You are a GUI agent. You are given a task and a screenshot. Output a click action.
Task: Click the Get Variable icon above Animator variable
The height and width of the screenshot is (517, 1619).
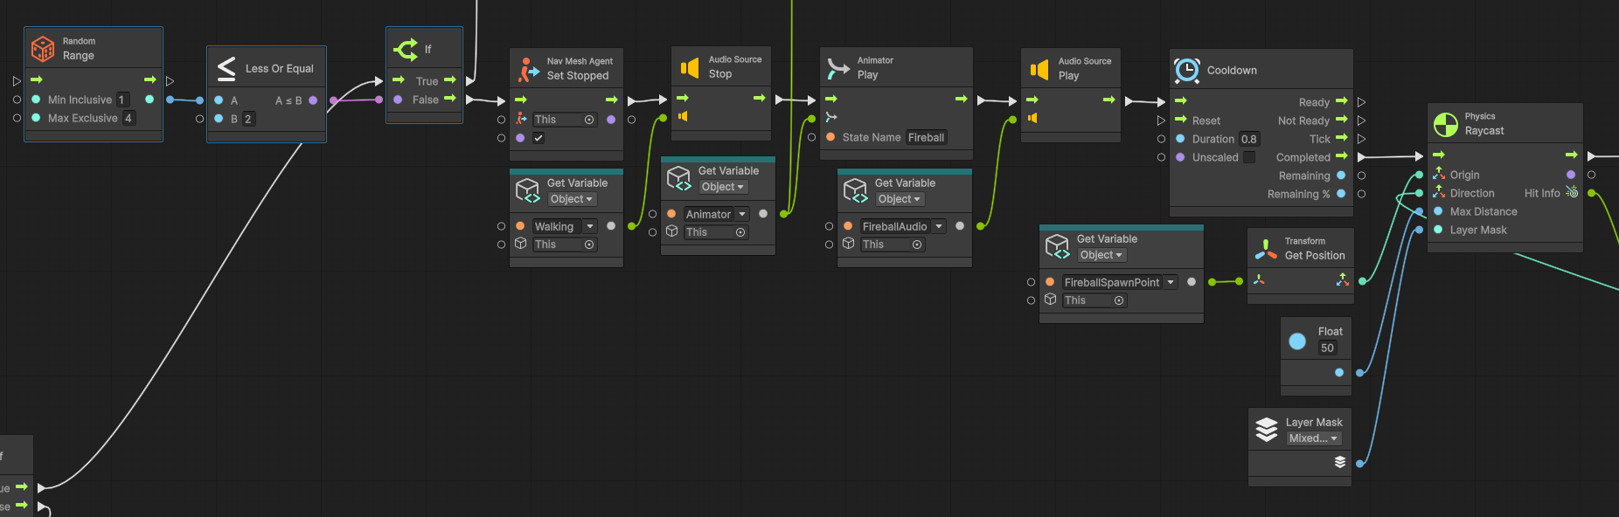[679, 178]
